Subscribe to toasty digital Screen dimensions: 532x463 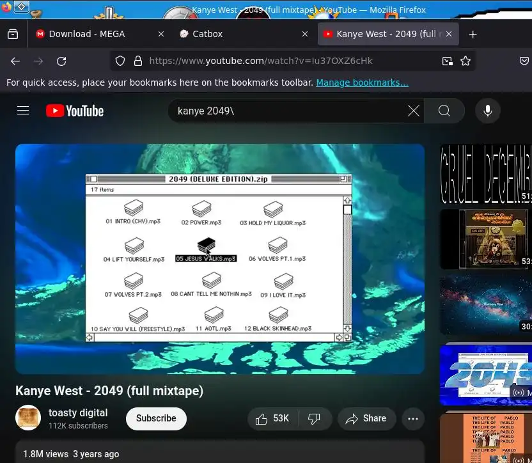click(x=156, y=418)
